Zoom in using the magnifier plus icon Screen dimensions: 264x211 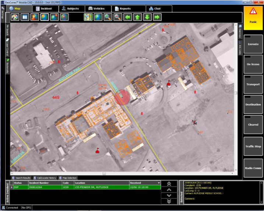[108, 17]
